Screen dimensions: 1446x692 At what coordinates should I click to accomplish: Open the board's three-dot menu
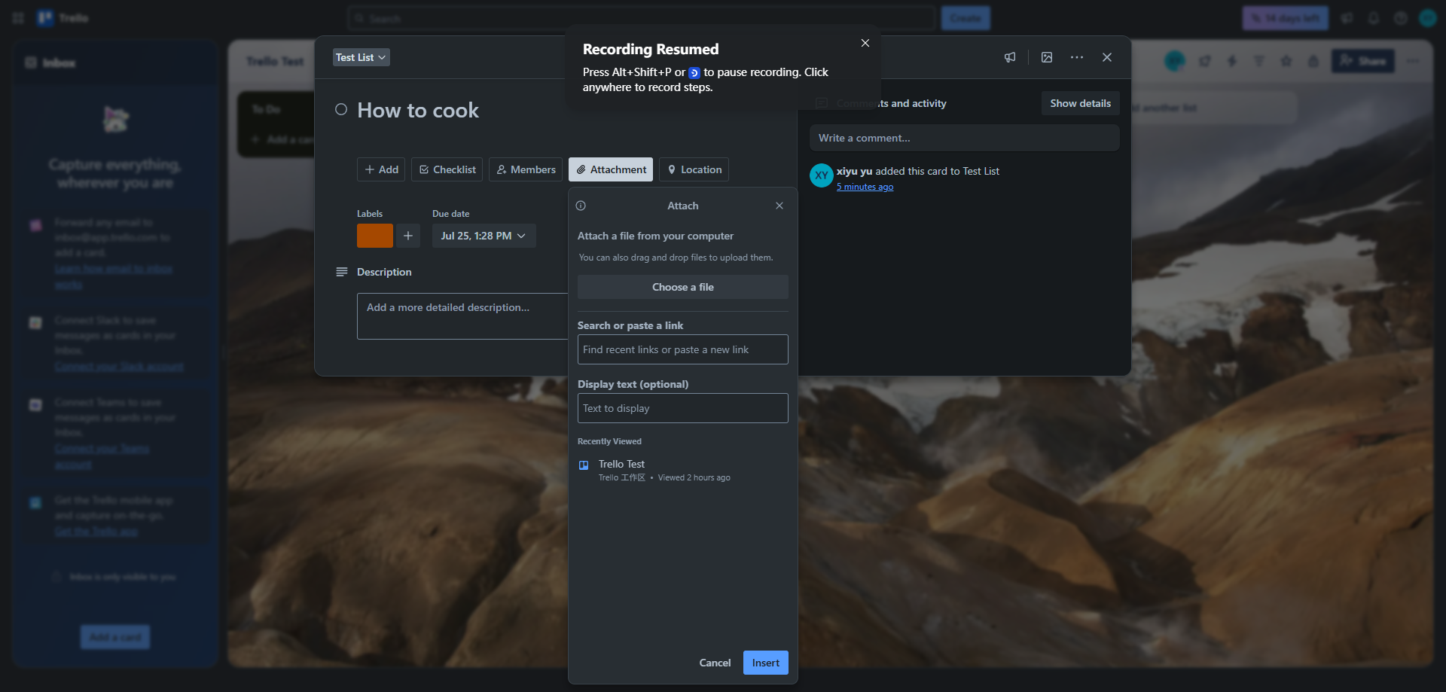pos(1413,61)
